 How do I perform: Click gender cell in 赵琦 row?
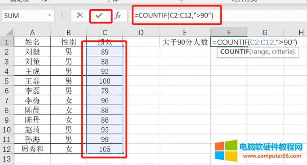pos(69,130)
